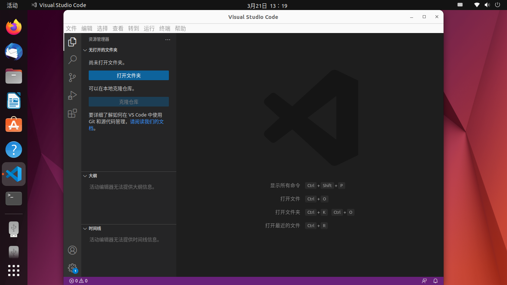507x285 pixels.
Task: Open the volume icon in the top bar
Action: click(487, 5)
